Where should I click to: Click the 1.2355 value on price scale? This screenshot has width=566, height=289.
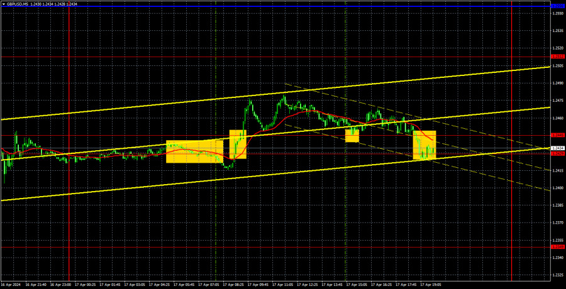[558, 240]
